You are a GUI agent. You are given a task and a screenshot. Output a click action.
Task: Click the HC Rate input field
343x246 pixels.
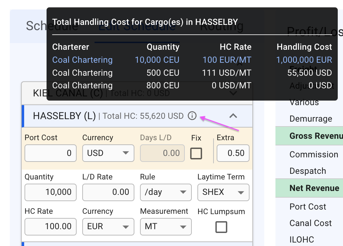coord(51,226)
